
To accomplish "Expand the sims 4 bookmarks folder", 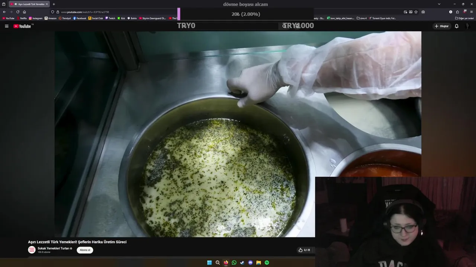I will click(x=361, y=18).
